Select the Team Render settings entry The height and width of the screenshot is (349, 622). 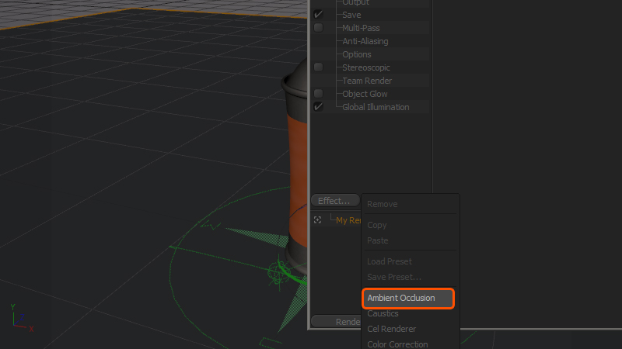[x=367, y=81]
